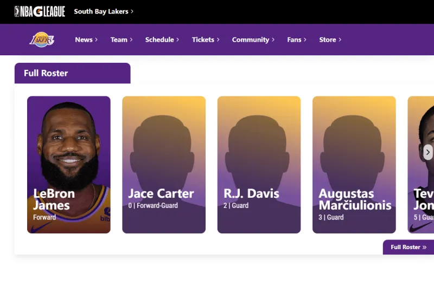Open the Store menu
This screenshot has width=434, height=286.
(330, 40)
